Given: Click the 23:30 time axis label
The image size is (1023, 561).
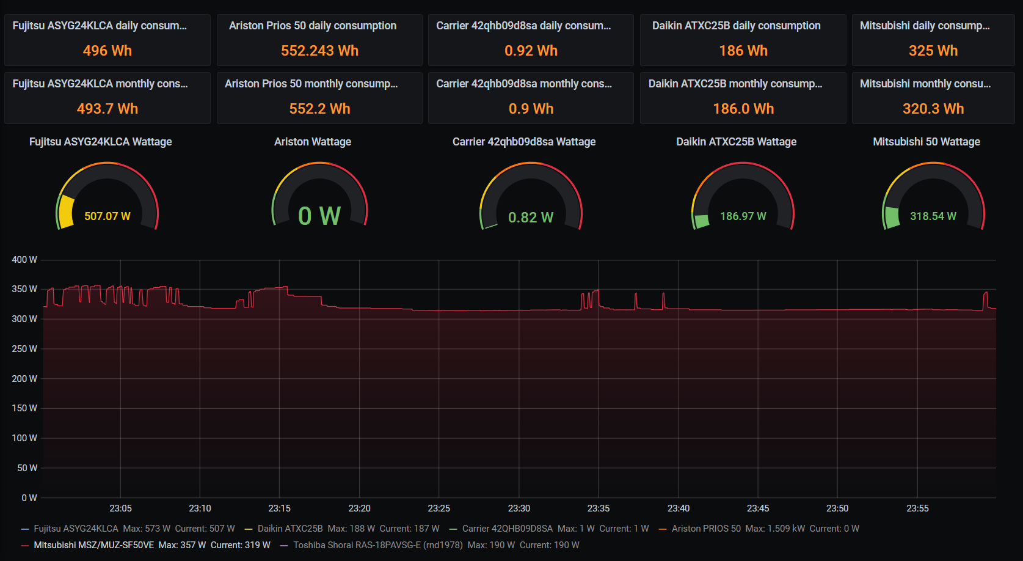Looking at the screenshot, I should pos(519,508).
